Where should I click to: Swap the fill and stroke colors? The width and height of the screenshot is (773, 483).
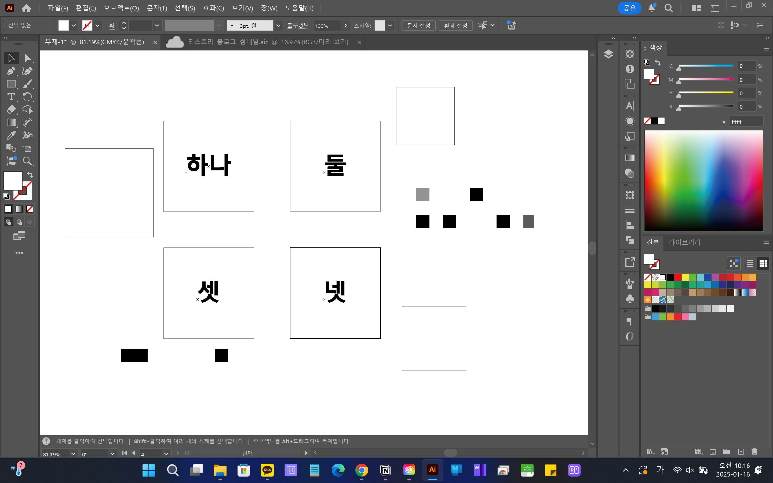[x=30, y=175]
